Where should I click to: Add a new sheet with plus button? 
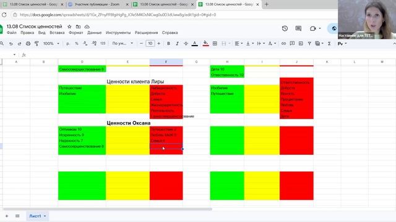point(7,216)
